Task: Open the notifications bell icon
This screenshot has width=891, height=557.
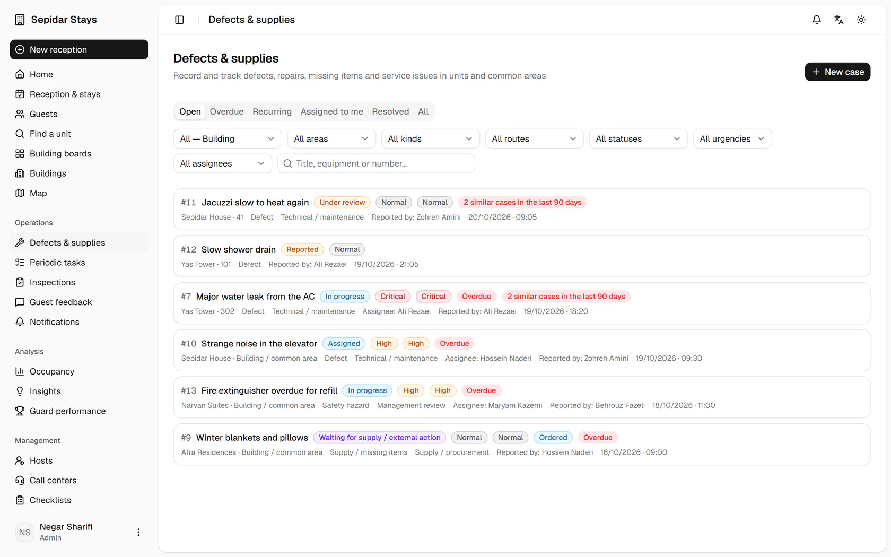Action: click(x=817, y=20)
